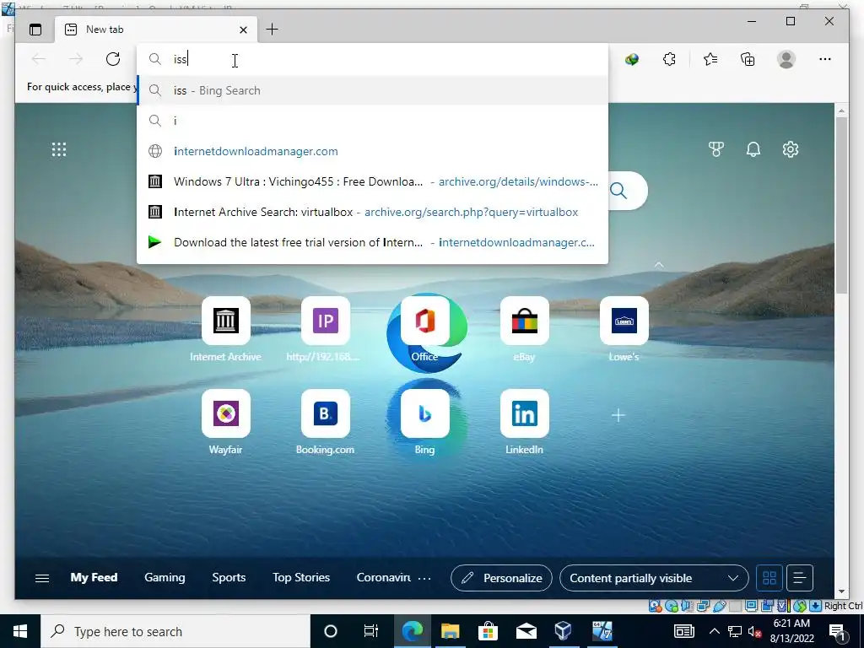Screen dimensions: 864x648
Task: Click the blue search magnifier button
Action: [618, 191]
